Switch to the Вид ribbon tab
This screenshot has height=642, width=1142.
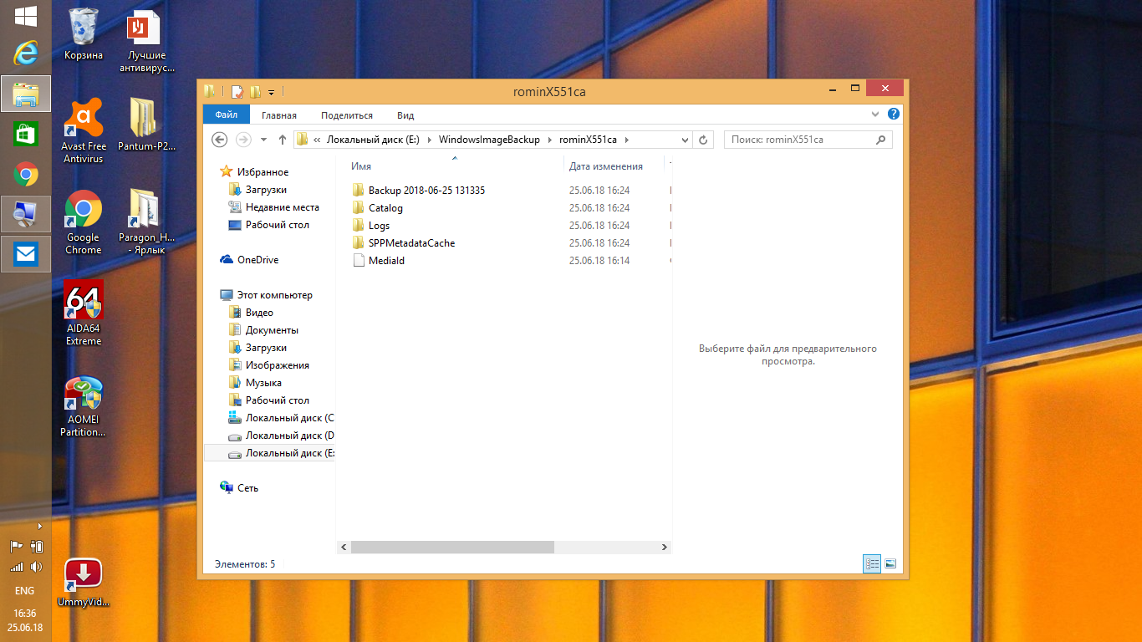[405, 115]
